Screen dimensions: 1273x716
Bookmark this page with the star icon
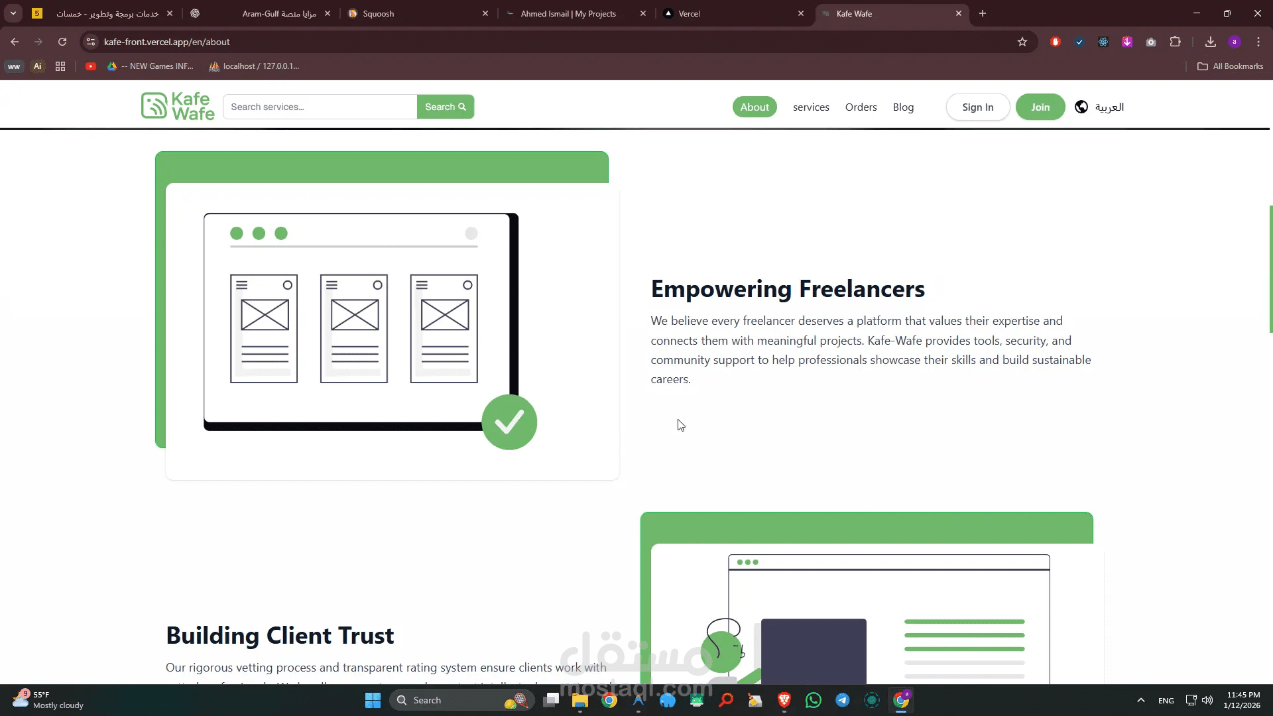[x=1022, y=42]
